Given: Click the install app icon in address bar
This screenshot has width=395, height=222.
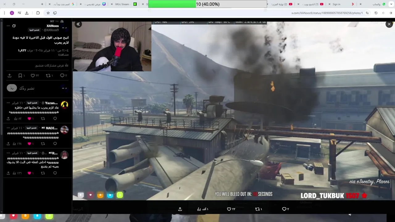Looking at the screenshot, I should coord(55,13).
